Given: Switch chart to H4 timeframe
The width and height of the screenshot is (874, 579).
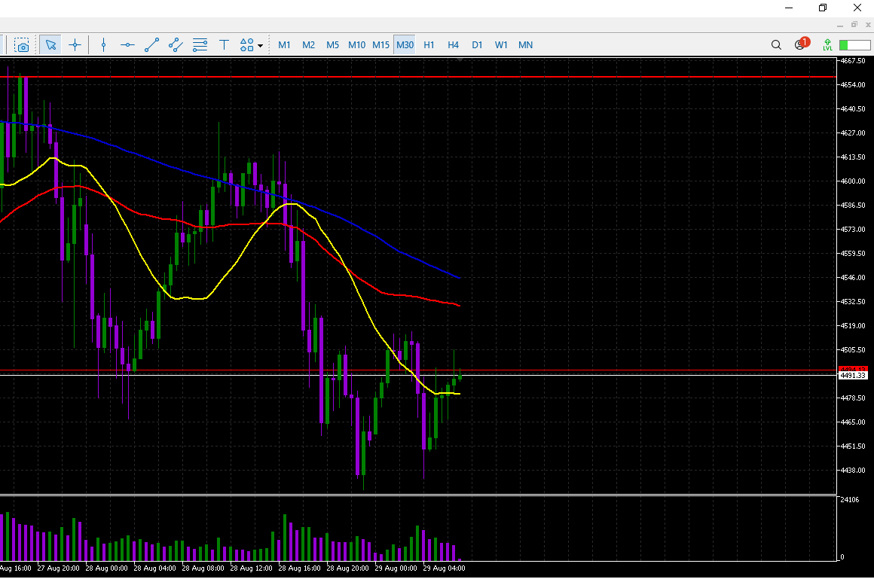Looking at the screenshot, I should (x=453, y=45).
